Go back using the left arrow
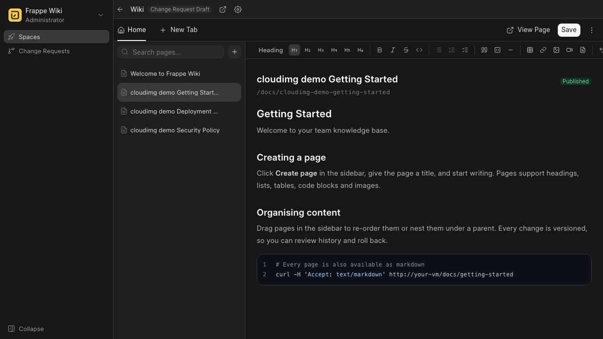Viewport: 603px width, 339px height. click(x=120, y=9)
